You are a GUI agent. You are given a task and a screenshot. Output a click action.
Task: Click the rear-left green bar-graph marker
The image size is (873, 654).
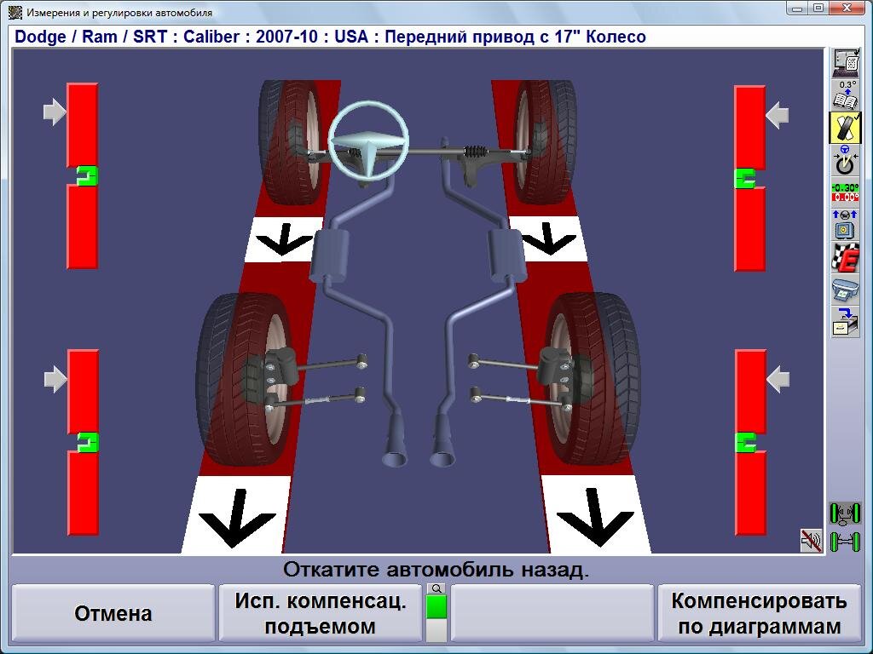88,442
